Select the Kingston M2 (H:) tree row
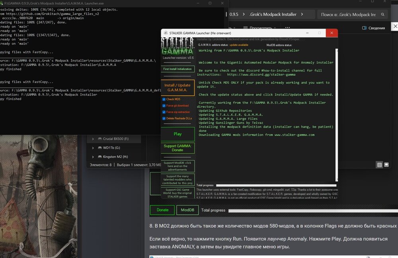This screenshot has height=258, width=398. point(114,157)
